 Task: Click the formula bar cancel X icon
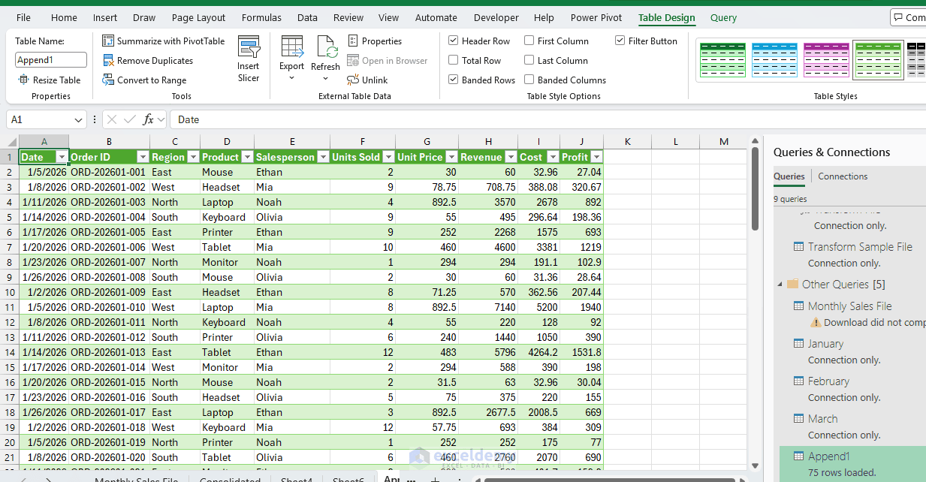tap(112, 119)
